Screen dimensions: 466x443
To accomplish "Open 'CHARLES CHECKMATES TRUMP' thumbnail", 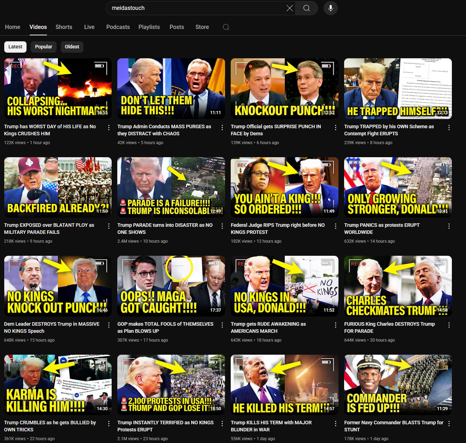I will pos(398,286).
